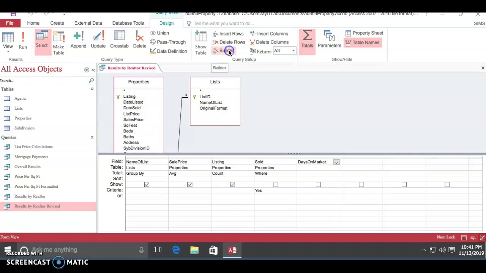
Task: Open the DaysOnMarket field dropdown arrow
Action: pyautogui.click(x=336, y=162)
